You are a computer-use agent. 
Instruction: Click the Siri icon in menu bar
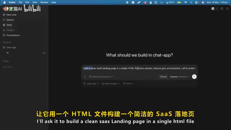tap(203, 3)
